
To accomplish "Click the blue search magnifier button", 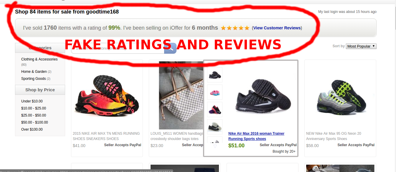I will [x=170, y=48].
